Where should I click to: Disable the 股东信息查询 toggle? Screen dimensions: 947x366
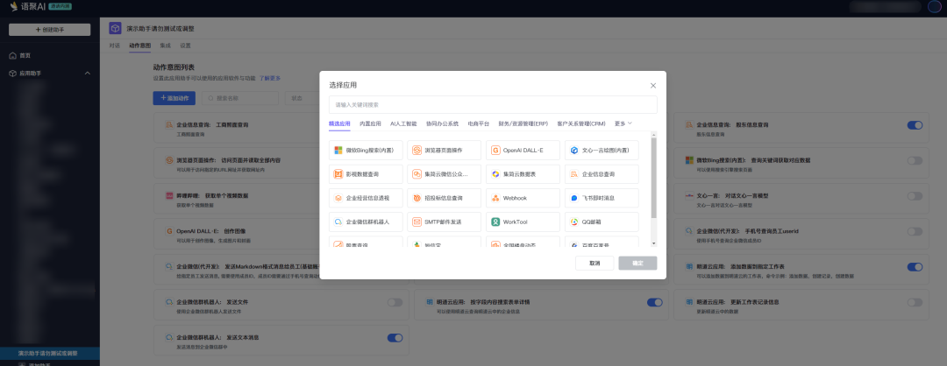pos(915,125)
